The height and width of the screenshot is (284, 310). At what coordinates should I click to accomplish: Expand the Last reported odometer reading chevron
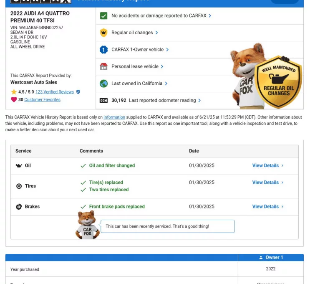199,100
